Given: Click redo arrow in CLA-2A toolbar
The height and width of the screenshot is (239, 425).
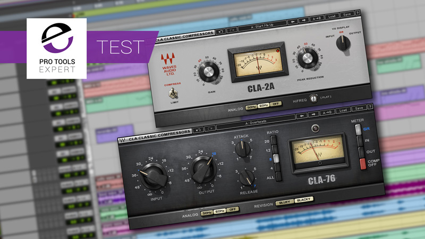Looking at the screenshot, I should [x=232, y=30].
